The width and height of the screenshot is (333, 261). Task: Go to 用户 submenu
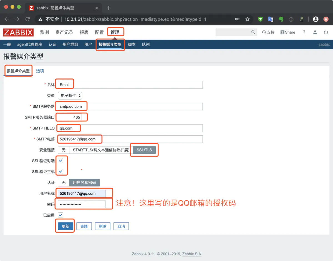pyautogui.click(x=88, y=44)
